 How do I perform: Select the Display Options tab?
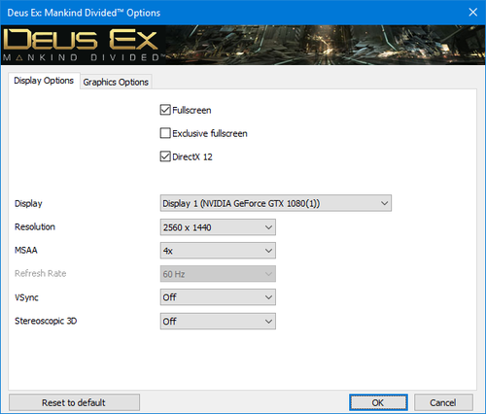click(44, 81)
